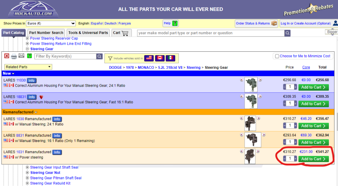This screenshot has width=338, height=186.
Task: Click the Bigger text size button
Action: 332,32
